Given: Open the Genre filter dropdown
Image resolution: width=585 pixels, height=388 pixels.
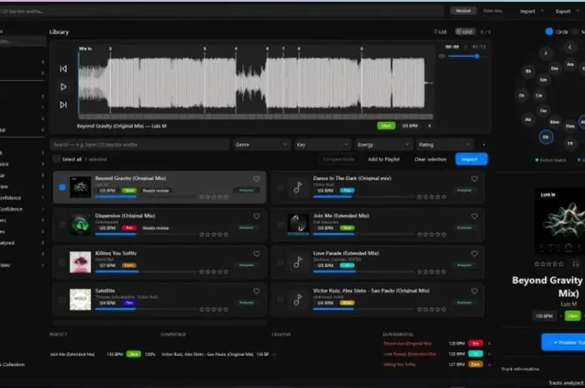Looking at the screenshot, I should coord(261,144).
